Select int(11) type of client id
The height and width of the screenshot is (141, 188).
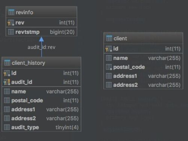coord(173,49)
